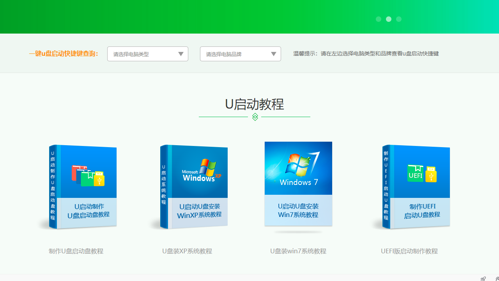The width and height of the screenshot is (499, 281).
Task: Select the third carousel indicator dot
Action: coord(398,19)
